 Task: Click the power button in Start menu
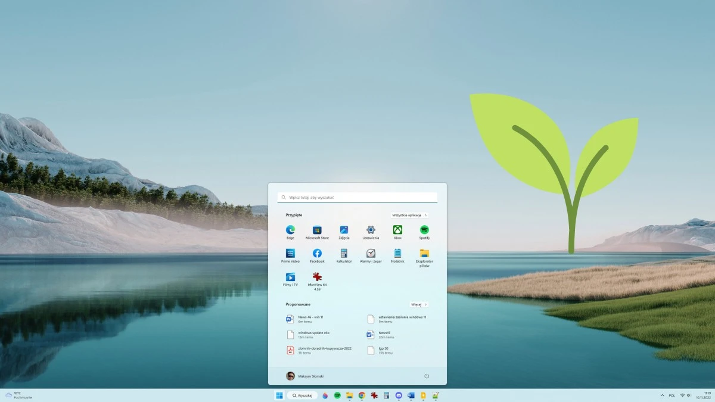click(x=427, y=376)
